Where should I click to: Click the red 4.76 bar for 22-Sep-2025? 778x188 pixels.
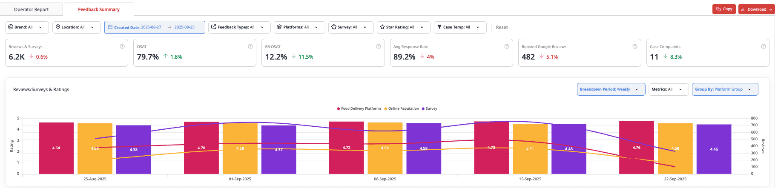pyautogui.click(x=637, y=148)
